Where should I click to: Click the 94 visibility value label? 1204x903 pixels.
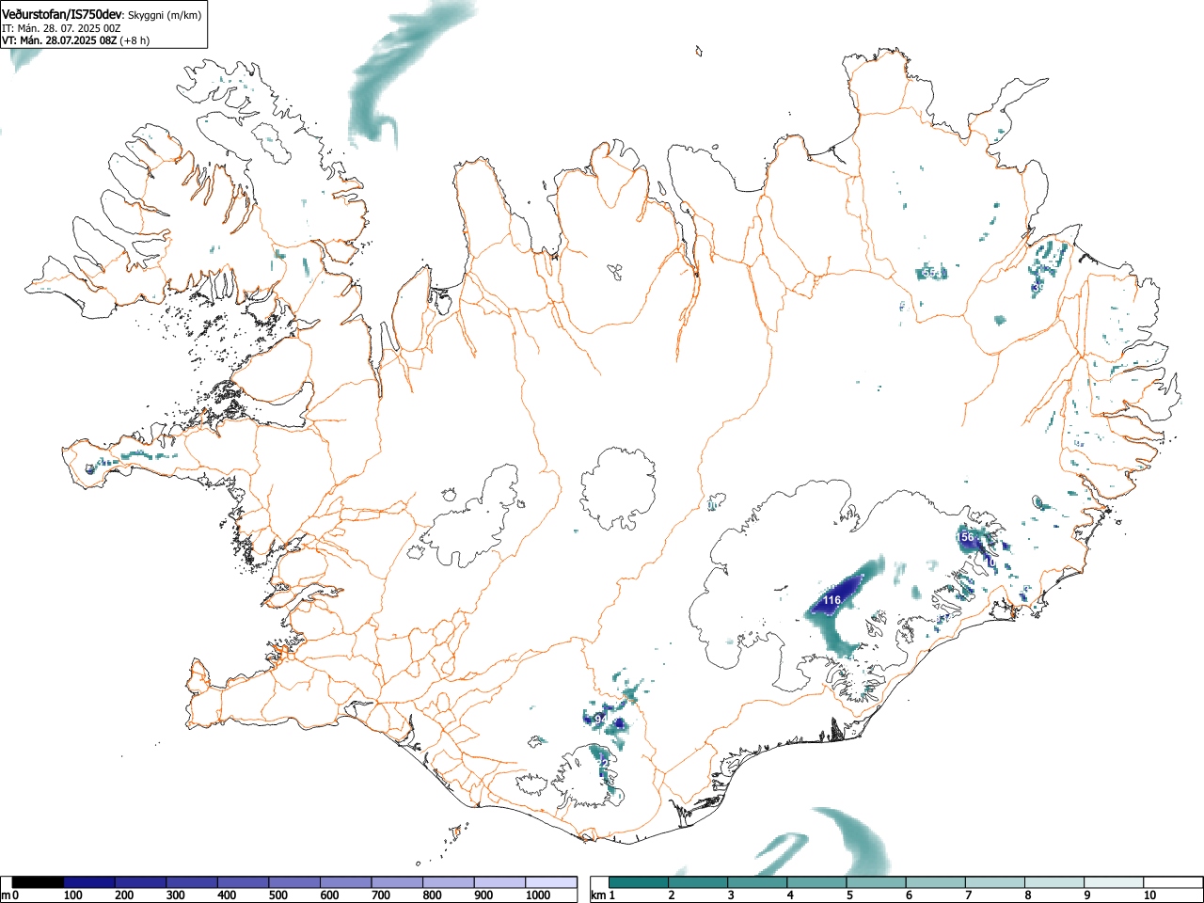[x=601, y=720]
